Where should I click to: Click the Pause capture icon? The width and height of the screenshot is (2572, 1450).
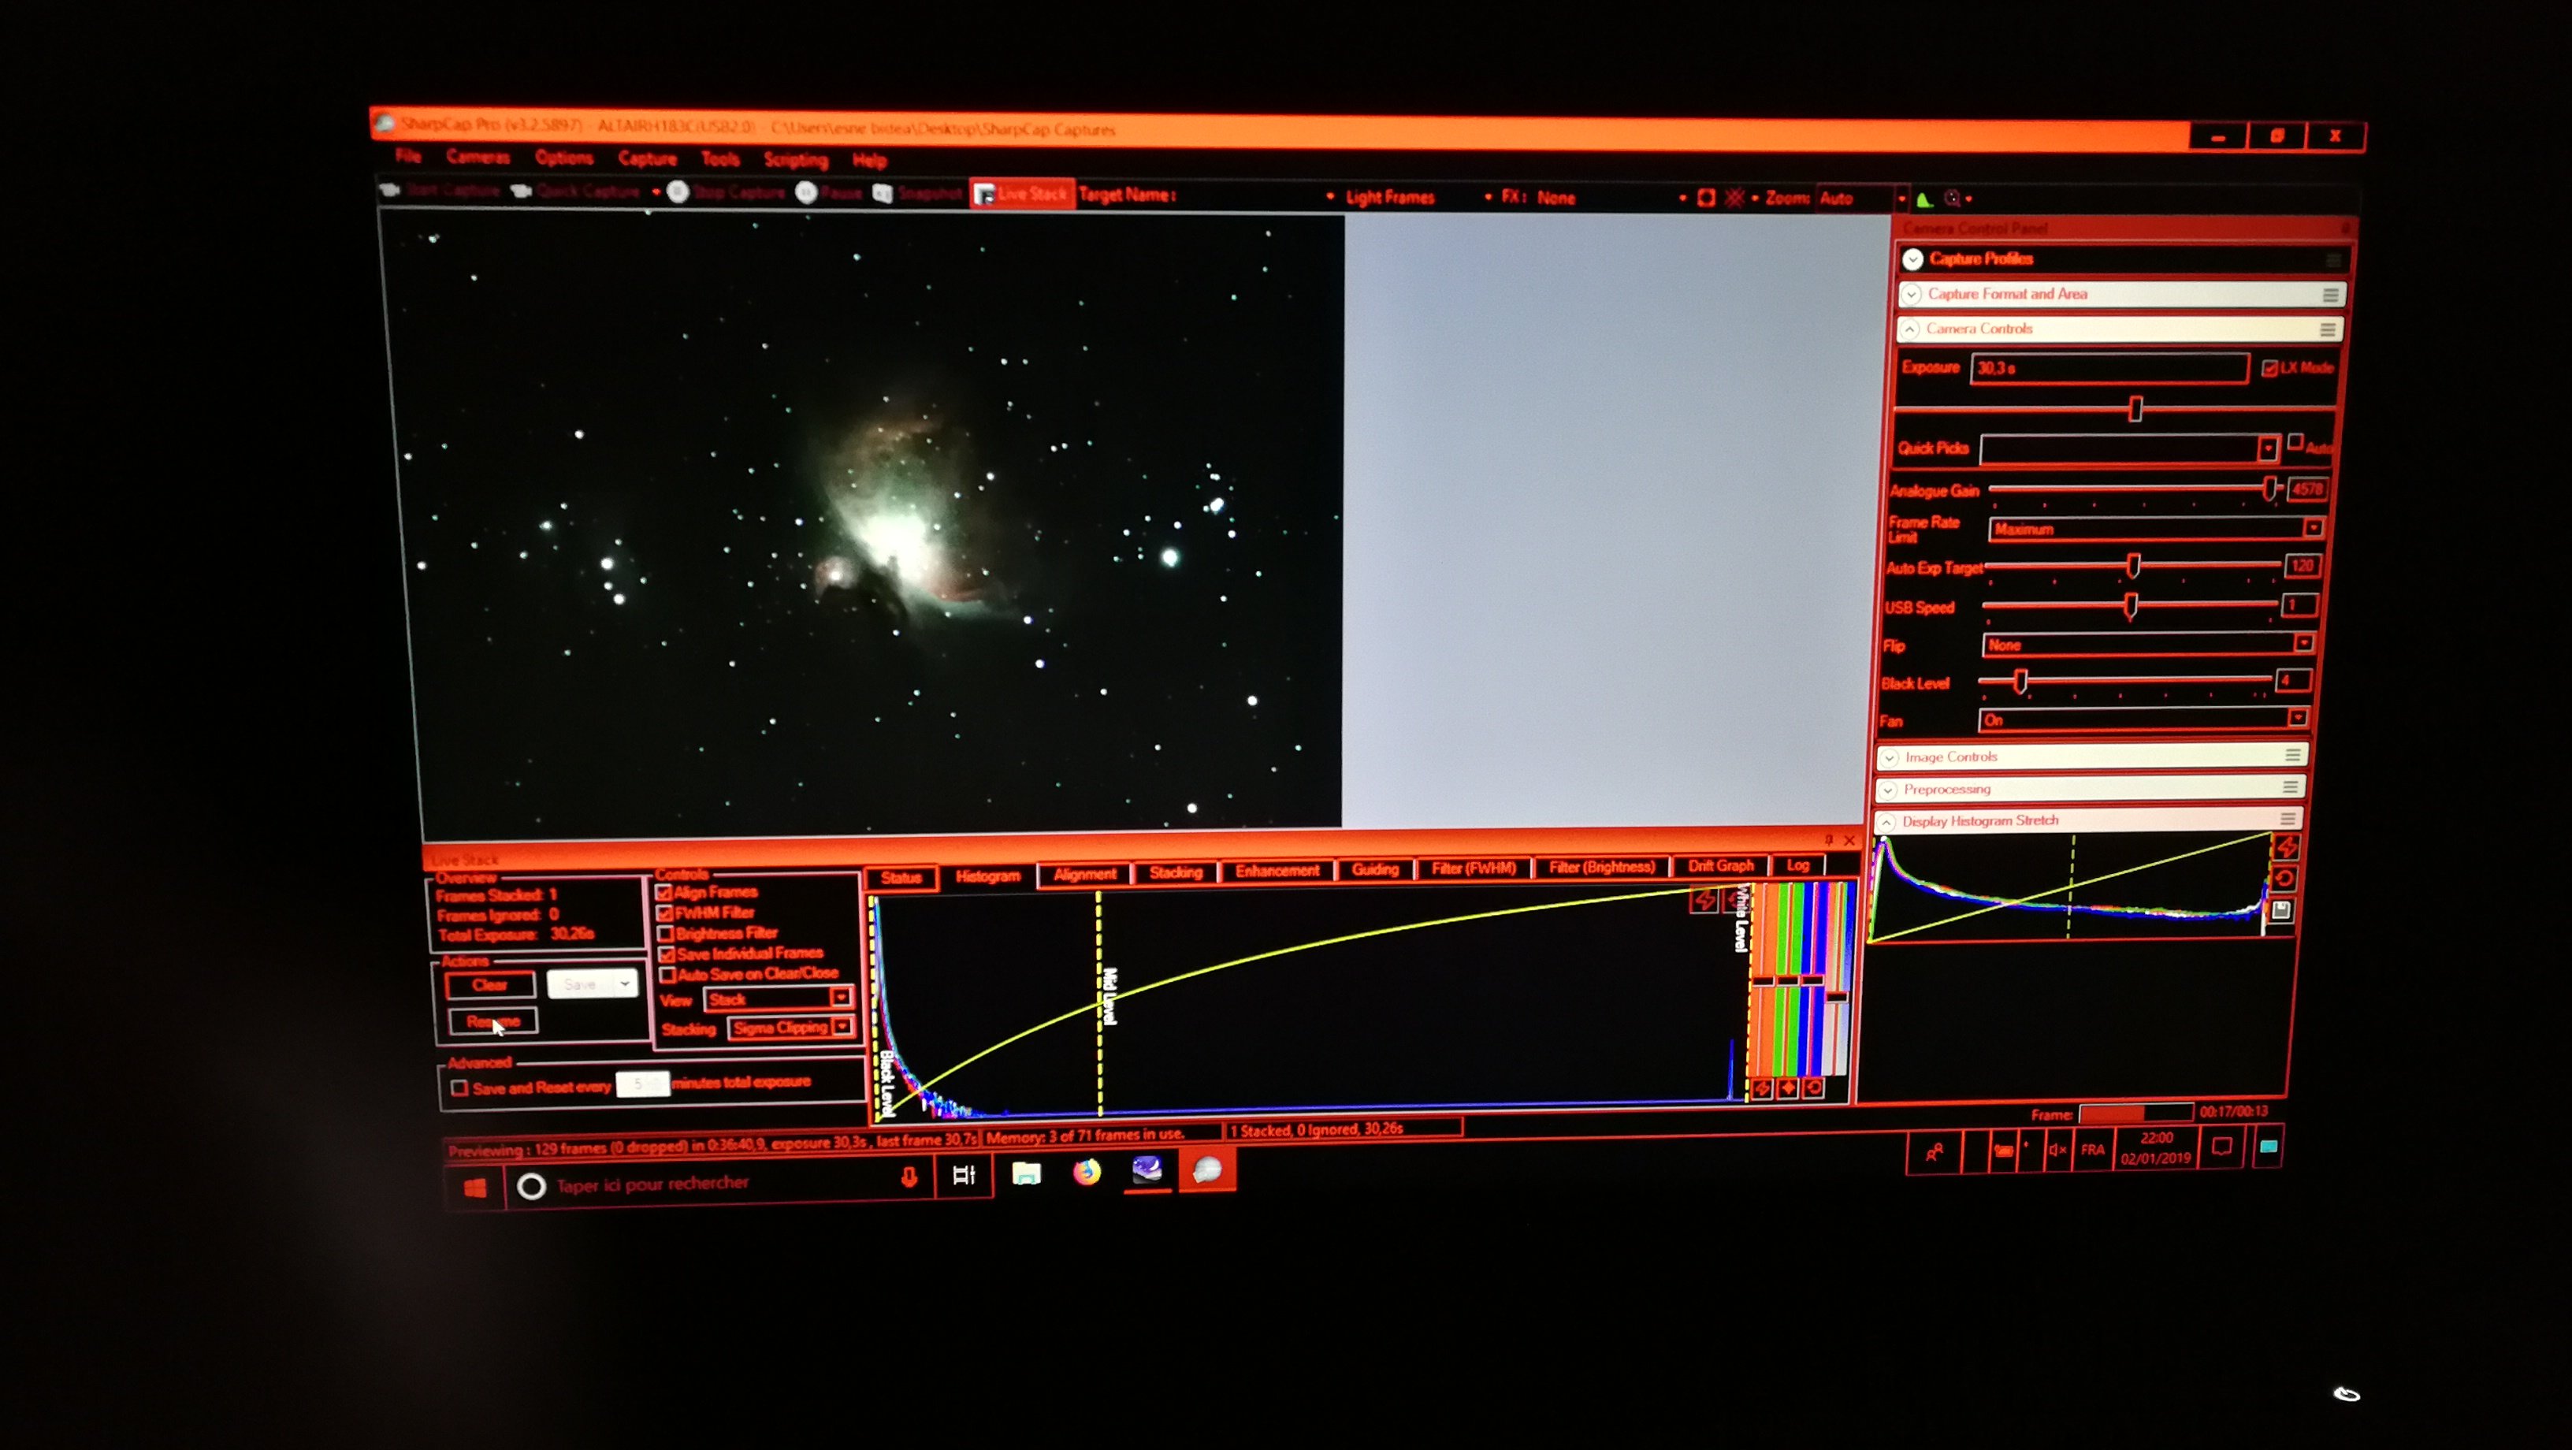tap(807, 193)
